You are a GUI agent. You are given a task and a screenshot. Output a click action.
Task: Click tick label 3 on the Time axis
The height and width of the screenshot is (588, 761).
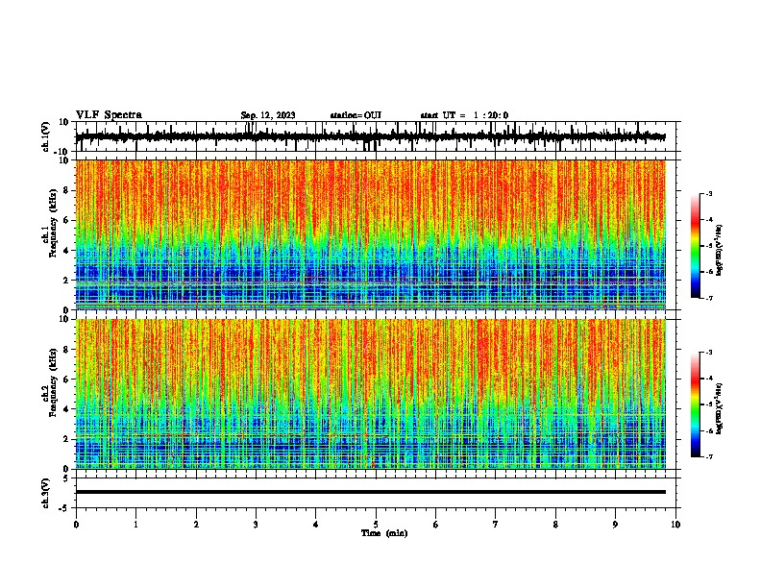256,525
